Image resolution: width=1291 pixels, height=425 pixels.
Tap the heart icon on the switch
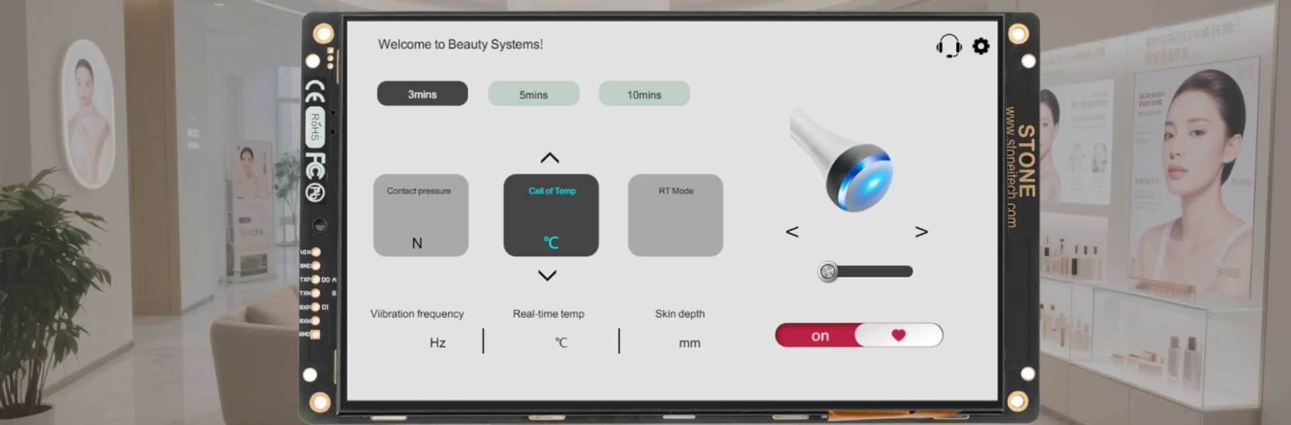coord(898,335)
